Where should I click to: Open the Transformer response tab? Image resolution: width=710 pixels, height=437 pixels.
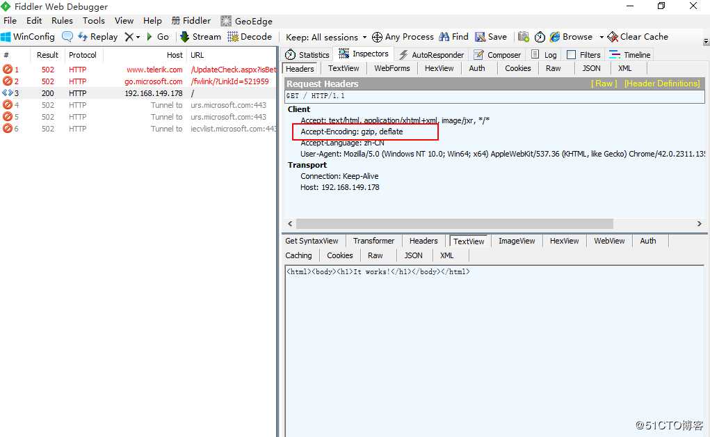pyautogui.click(x=373, y=241)
